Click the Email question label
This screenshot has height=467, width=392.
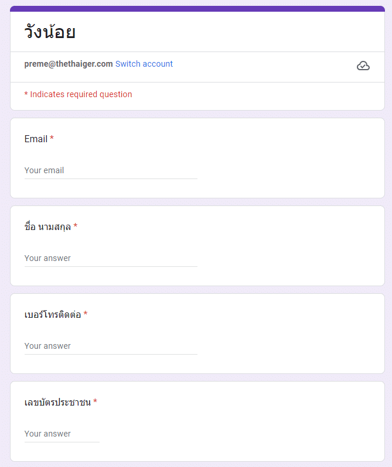(x=36, y=139)
